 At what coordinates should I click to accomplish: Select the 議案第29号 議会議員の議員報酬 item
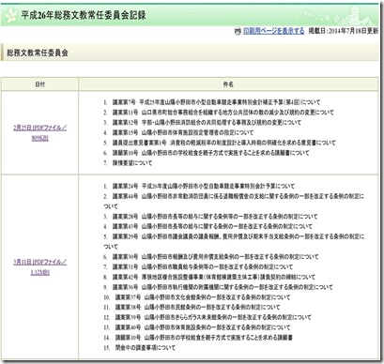(234, 241)
